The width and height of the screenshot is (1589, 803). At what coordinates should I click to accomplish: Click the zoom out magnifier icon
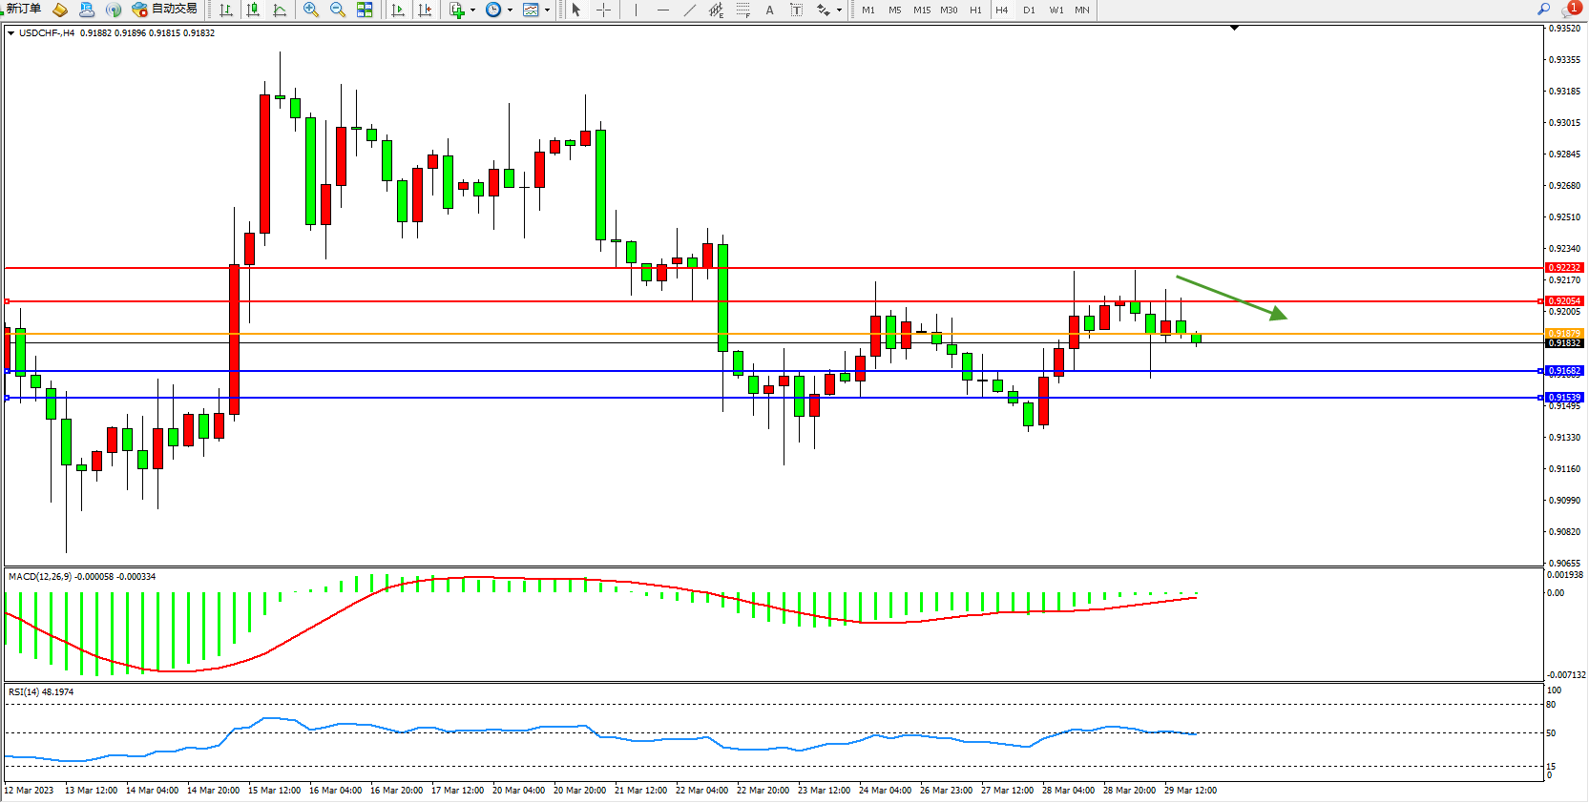tap(338, 10)
